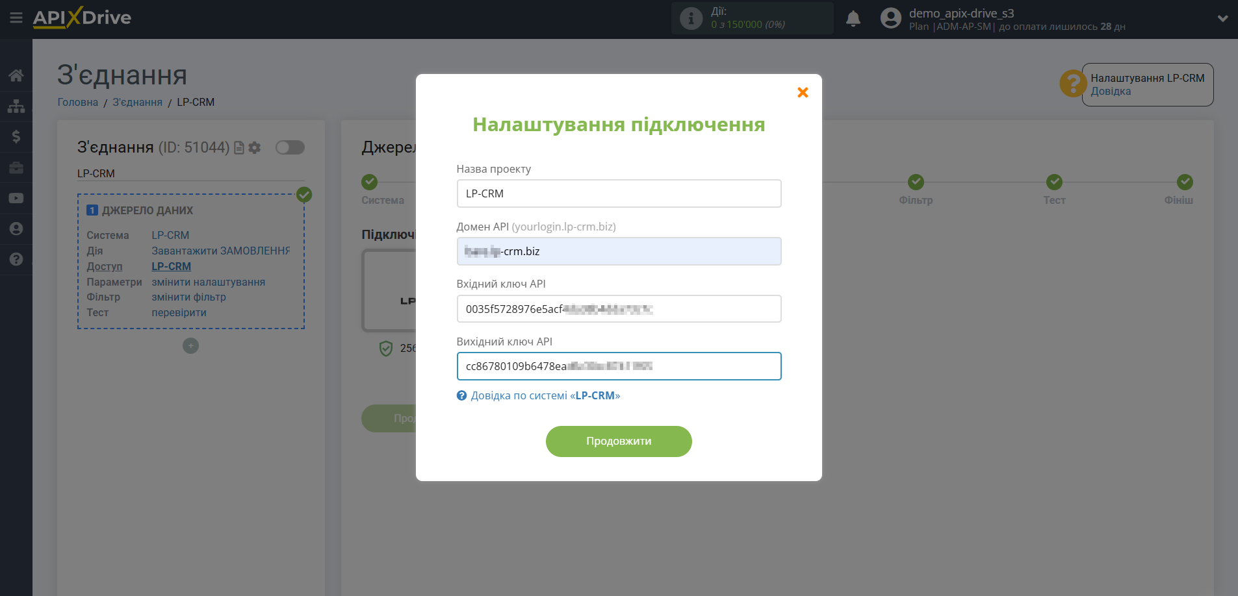The width and height of the screenshot is (1238, 596).
Task: Click змінити налаштування link
Action: (x=209, y=282)
